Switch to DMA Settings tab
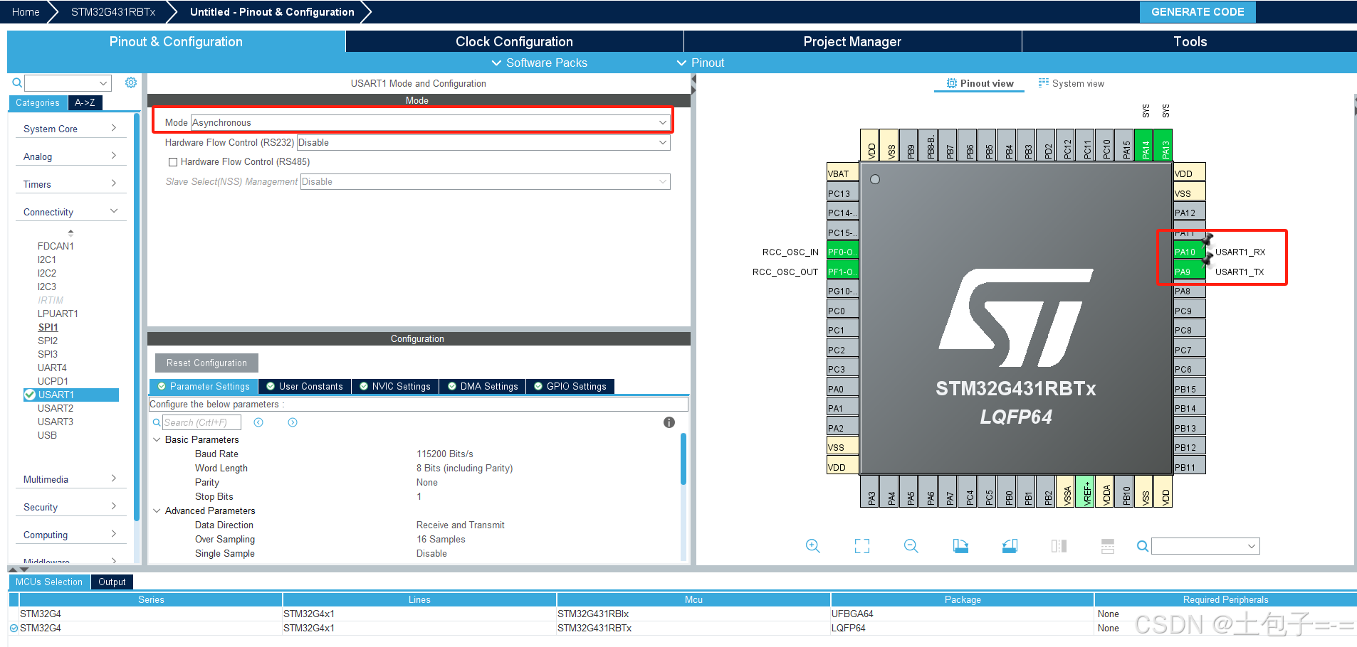 [x=482, y=386]
